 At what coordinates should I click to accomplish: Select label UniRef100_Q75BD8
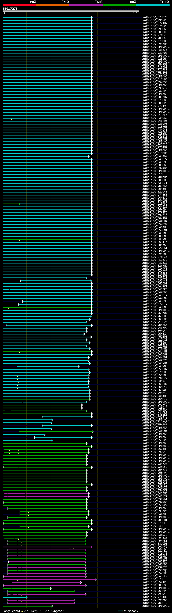click(154, 372)
